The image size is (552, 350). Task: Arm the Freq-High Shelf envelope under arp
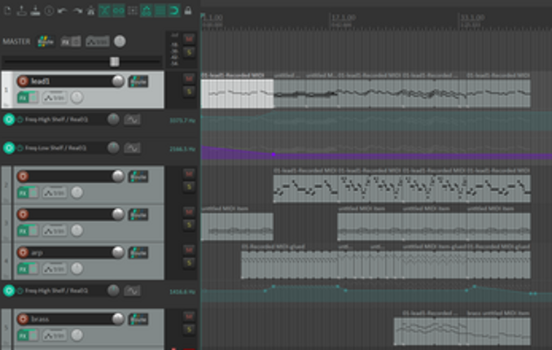point(9,291)
